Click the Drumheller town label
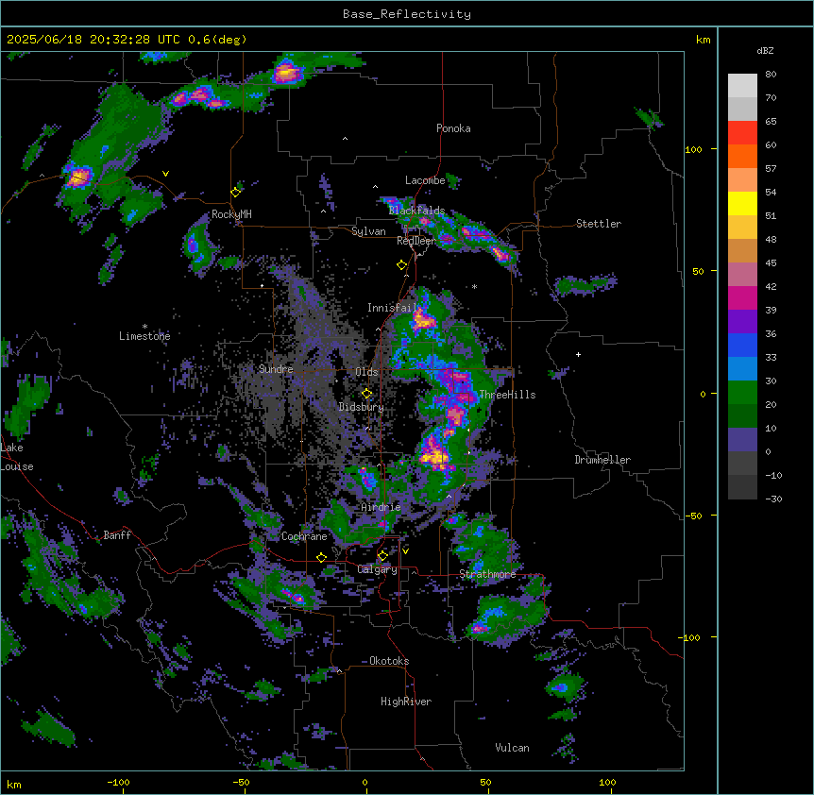This screenshot has height=795, width=814. tap(602, 460)
